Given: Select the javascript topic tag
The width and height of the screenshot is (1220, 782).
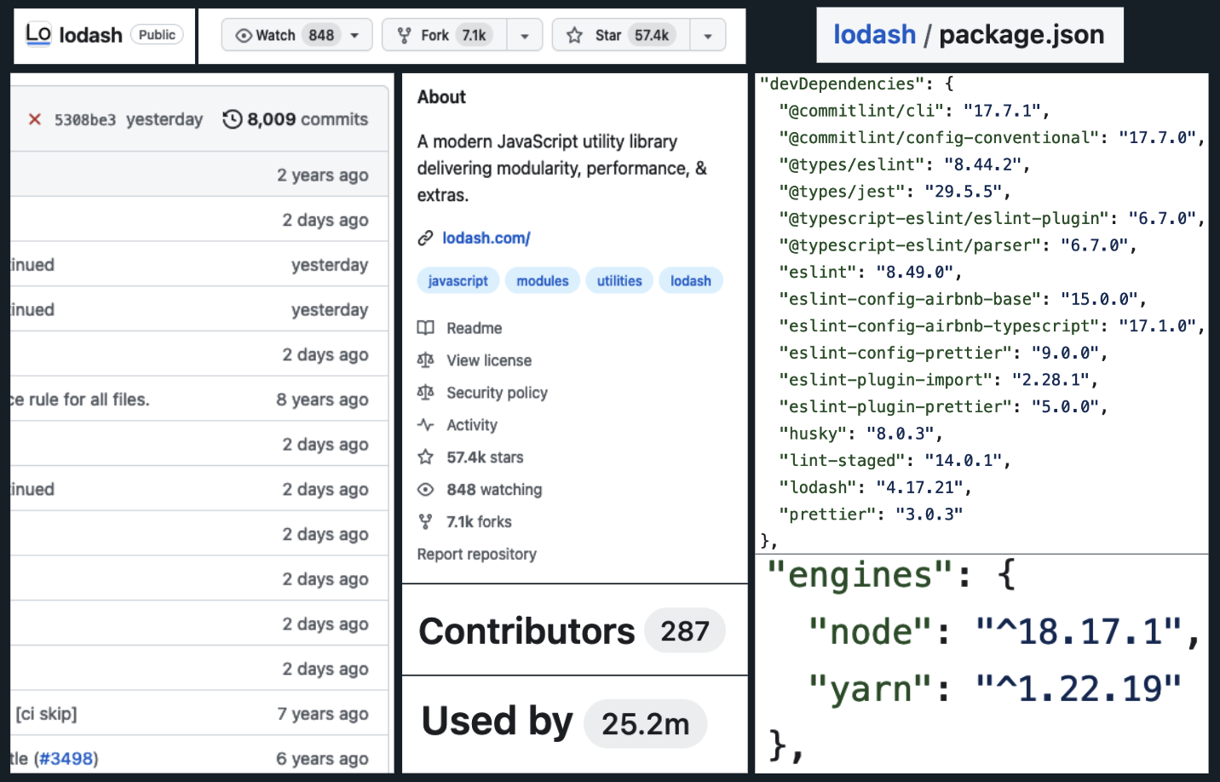Looking at the screenshot, I should tap(457, 281).
